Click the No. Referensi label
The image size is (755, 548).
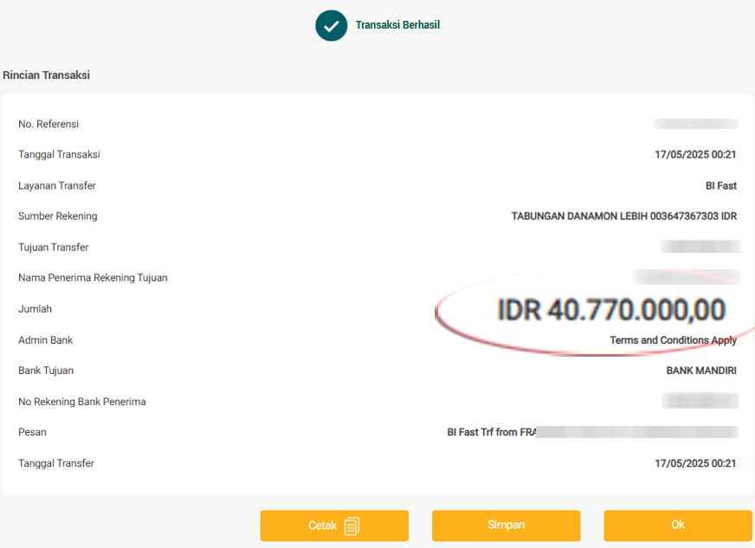point(48,125)
